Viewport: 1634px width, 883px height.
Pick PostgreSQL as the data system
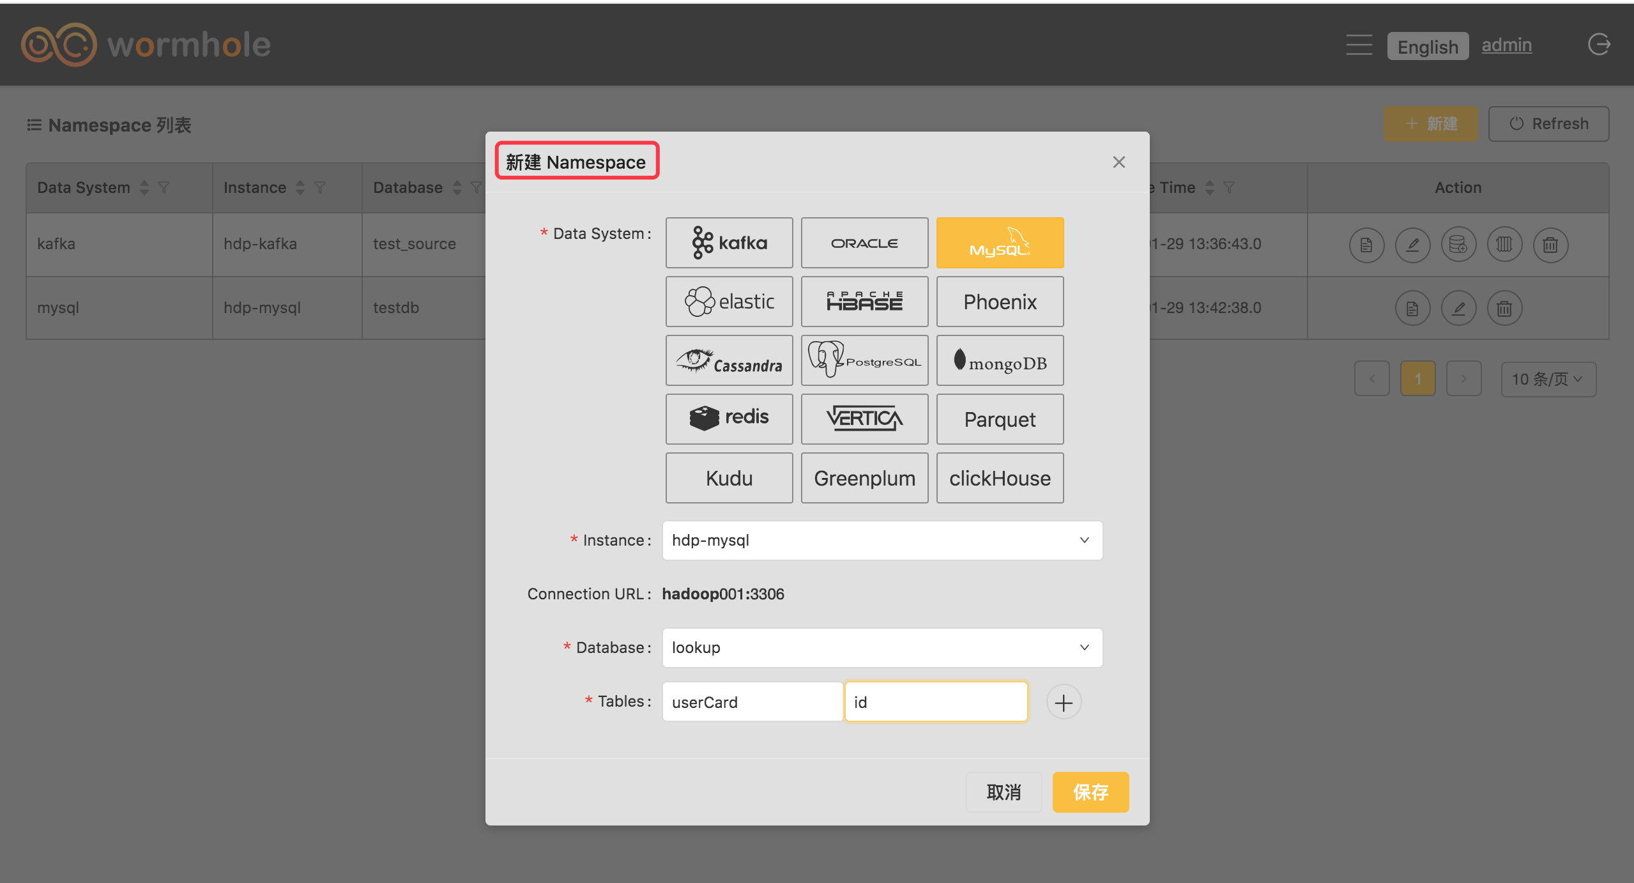point(864,361)
